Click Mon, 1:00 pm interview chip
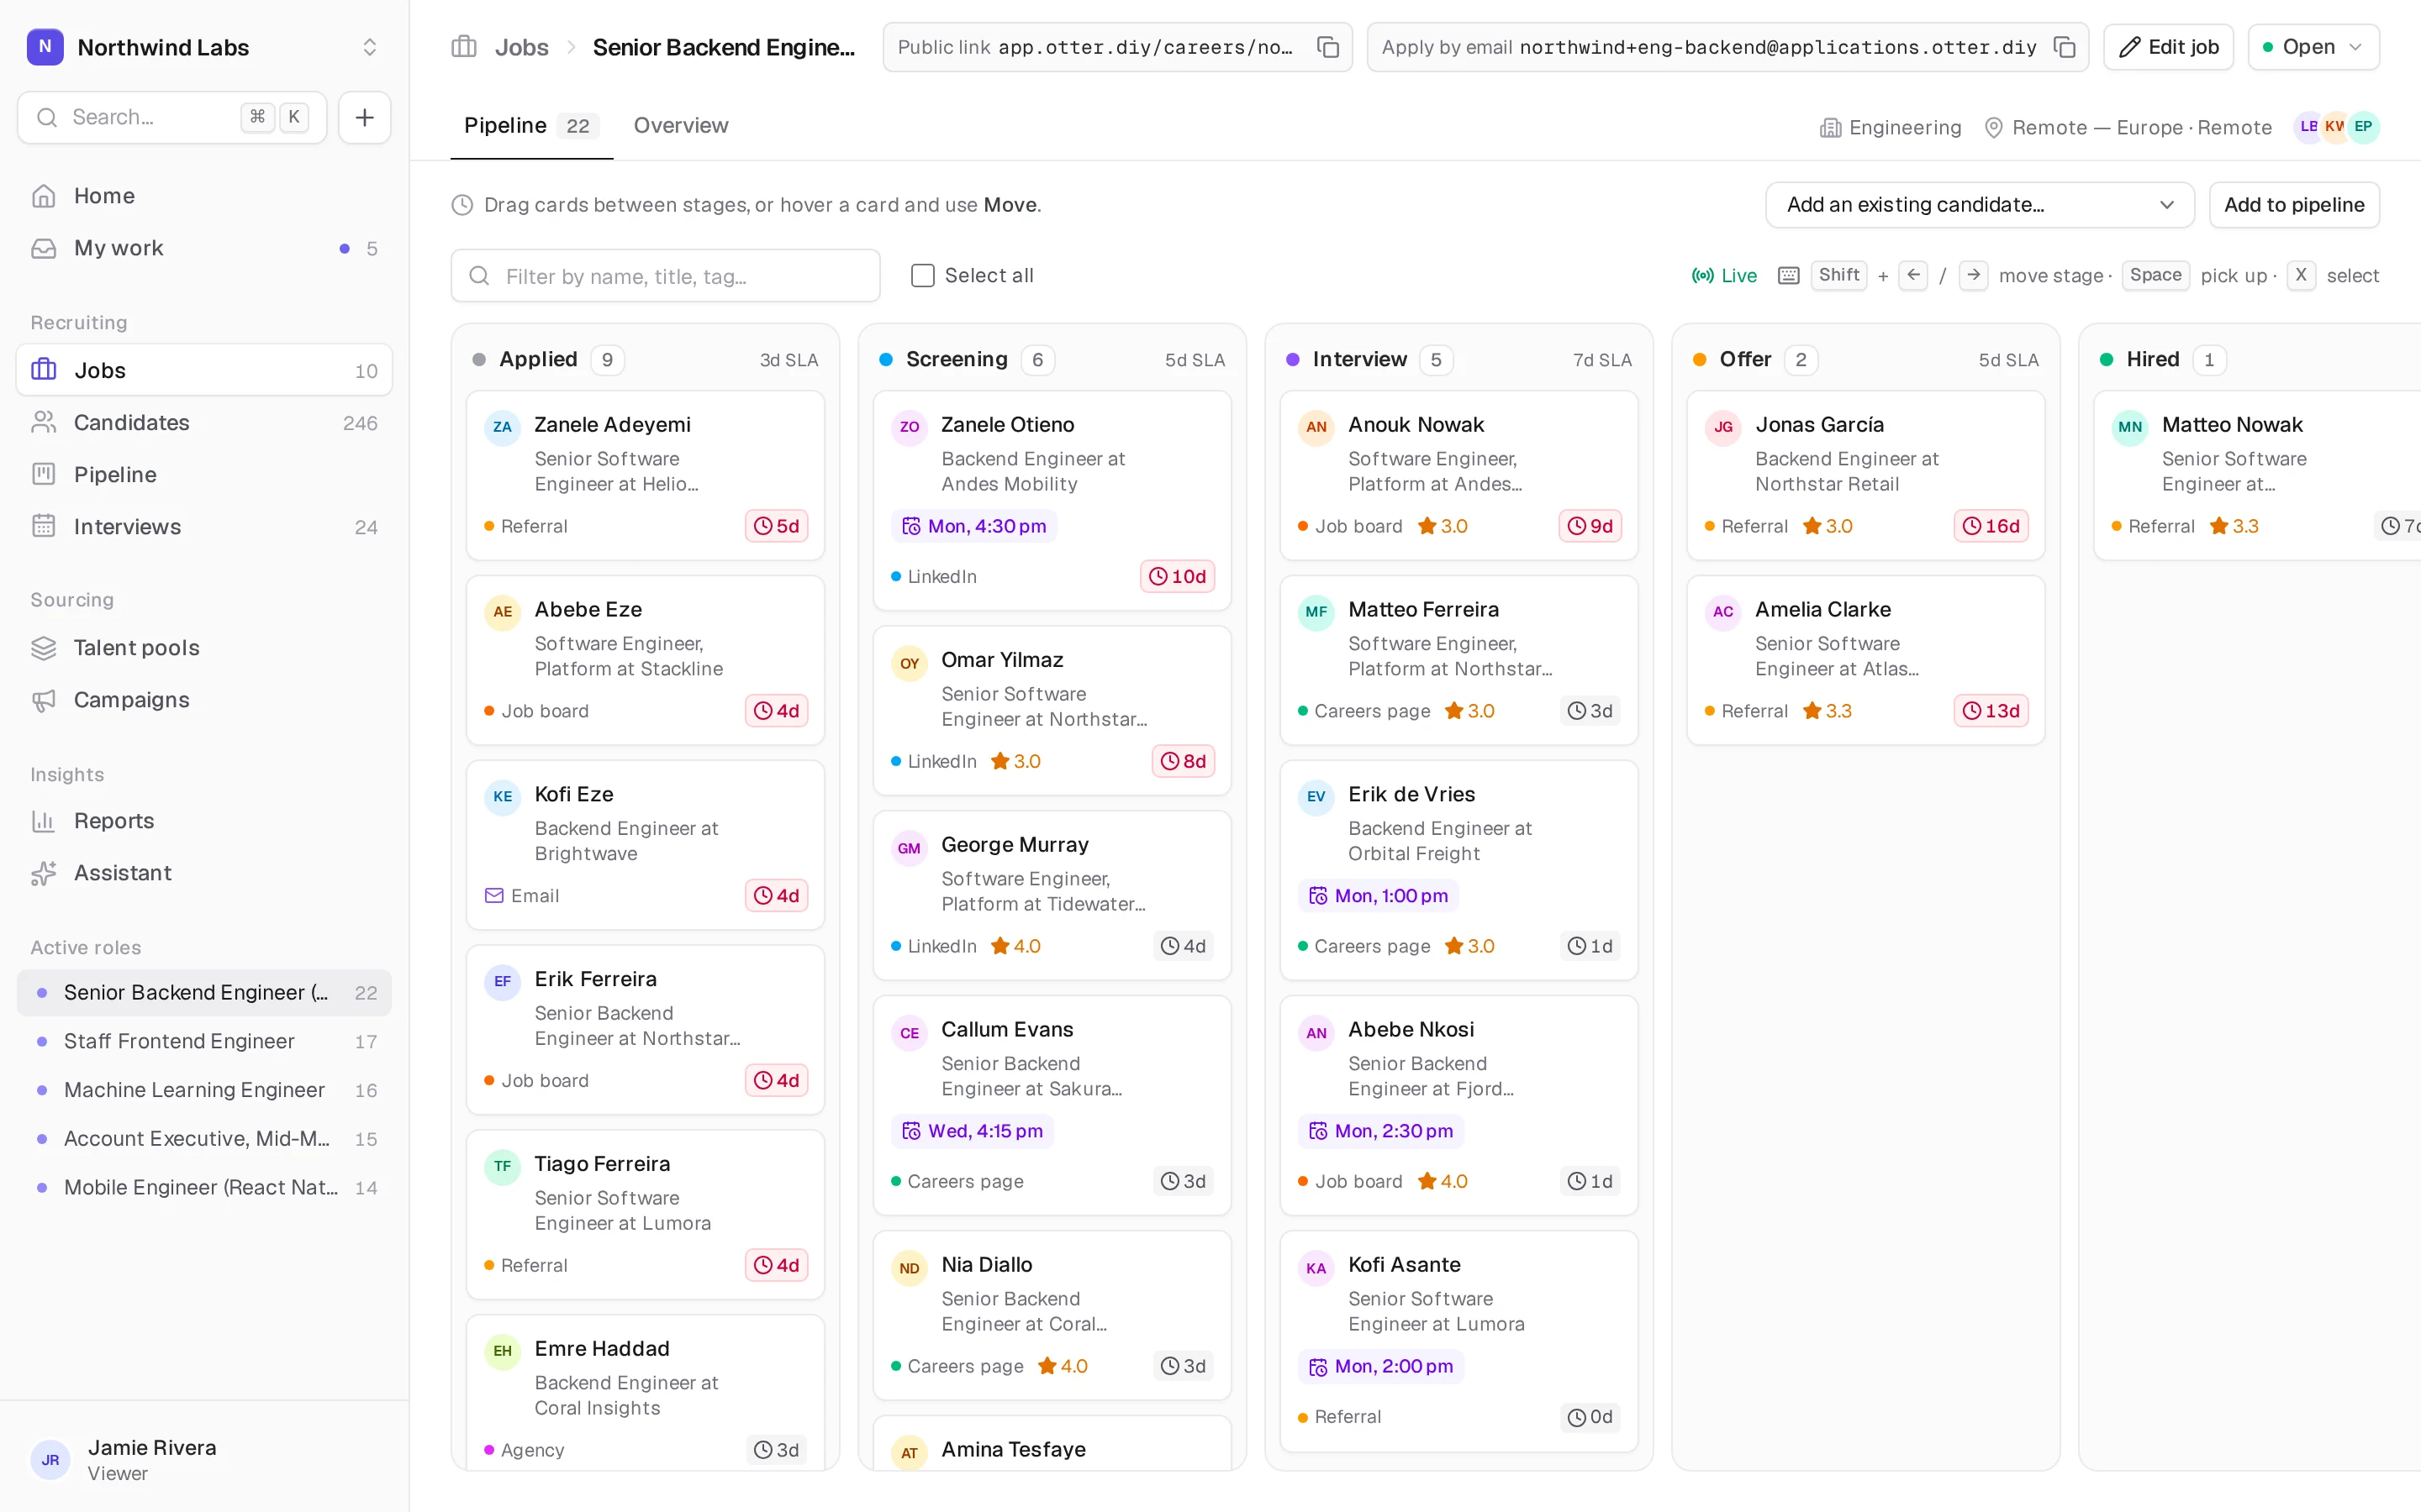Viewport: 2421px width, 1512px height. (1379, 896)
